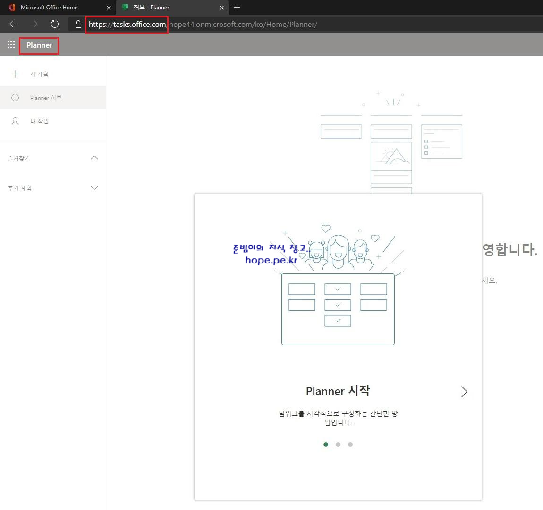This screenshot has height=510, width=543.
Task: Open 내 작업 in sidebar
Action: click(x=53, y=121)
